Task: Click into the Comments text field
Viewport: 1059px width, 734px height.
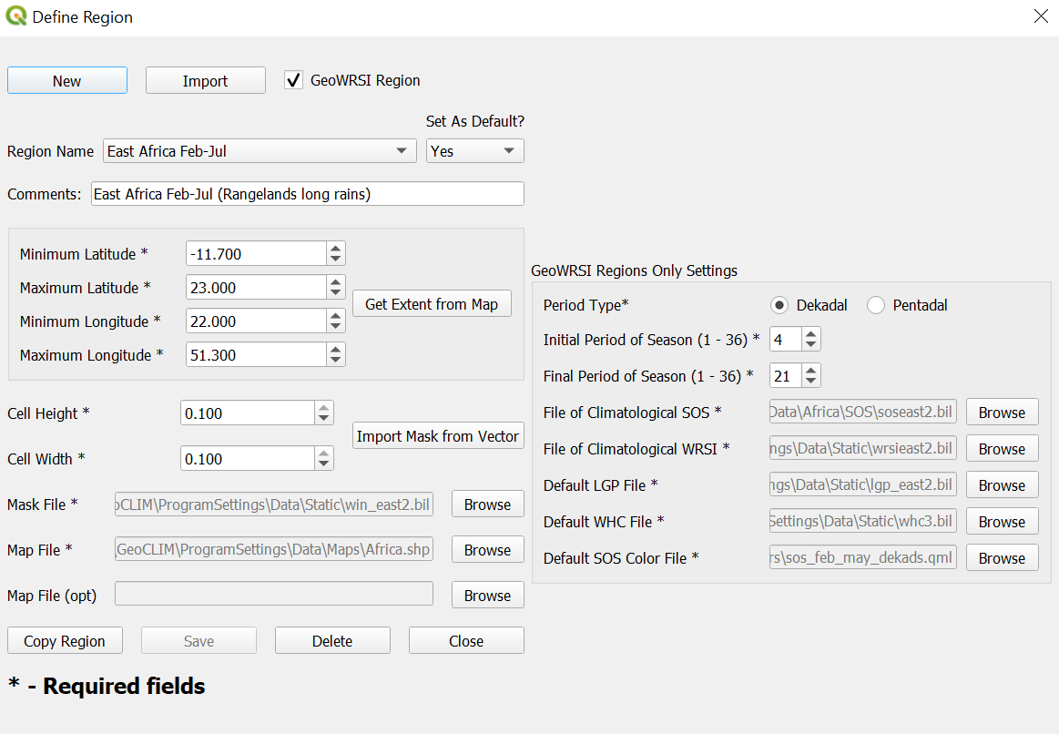Action: click(x=307, y=194)
